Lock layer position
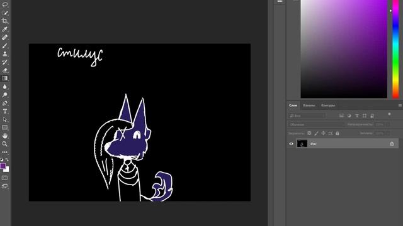 [323, 133]
